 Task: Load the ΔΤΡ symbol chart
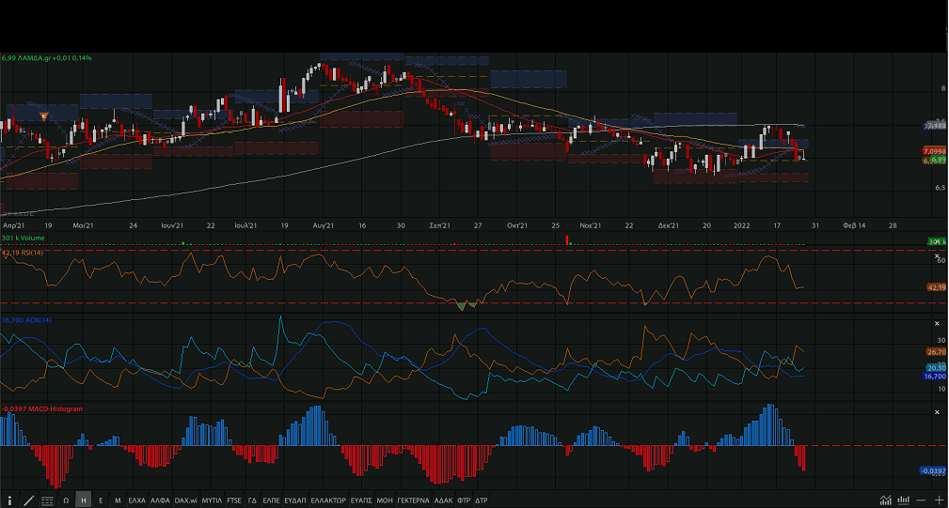pyautogui.click(x=482, y=500)
